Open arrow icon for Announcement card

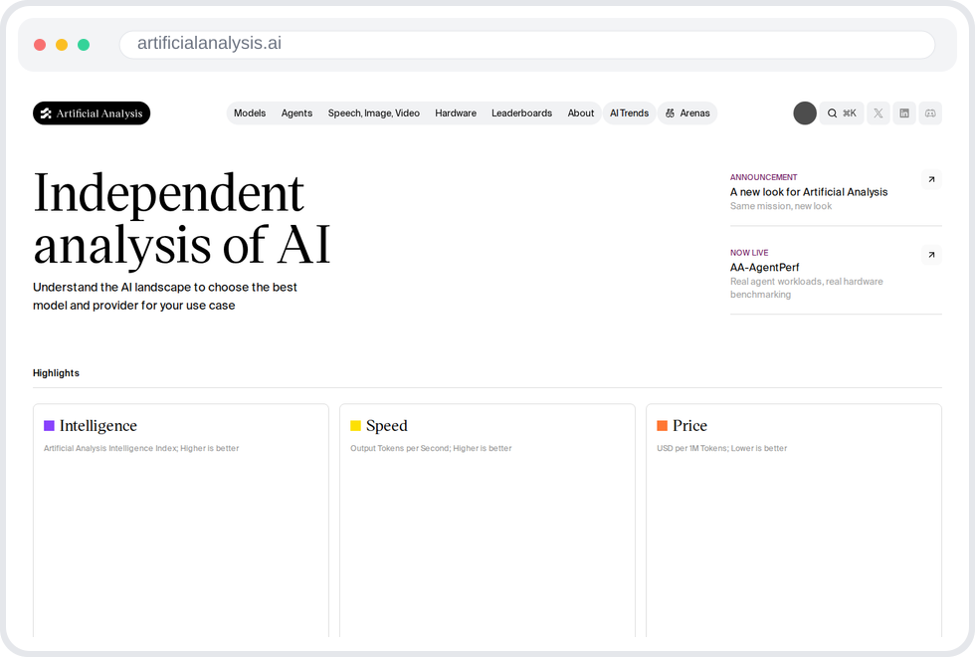click(931, 180)
